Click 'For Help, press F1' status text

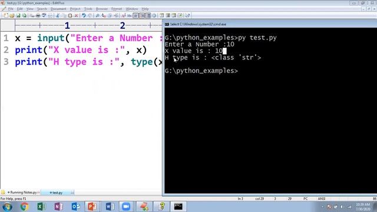(x=13, y=199)
